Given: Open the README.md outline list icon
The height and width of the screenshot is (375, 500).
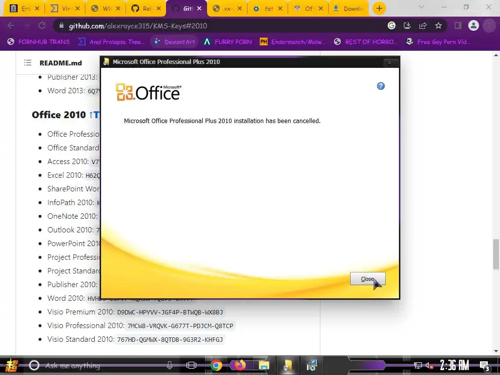Looking at the screenshot, I should pos(28,63).
